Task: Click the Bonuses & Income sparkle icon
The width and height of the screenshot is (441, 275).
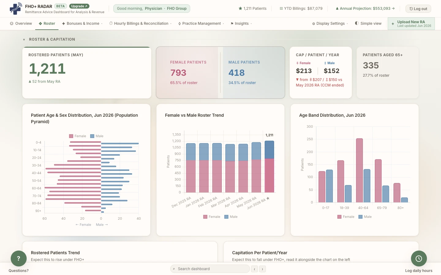Action: 63,24
